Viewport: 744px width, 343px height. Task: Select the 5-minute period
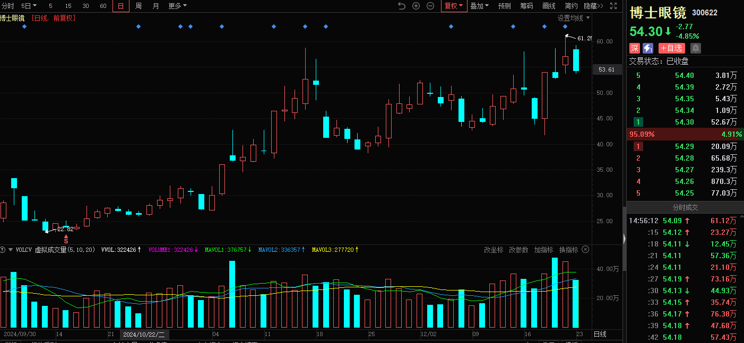point(50,6)
